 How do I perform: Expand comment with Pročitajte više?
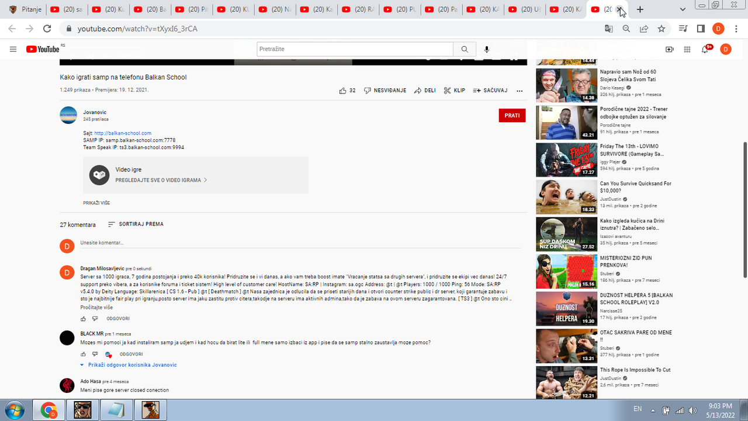[96, 307]
